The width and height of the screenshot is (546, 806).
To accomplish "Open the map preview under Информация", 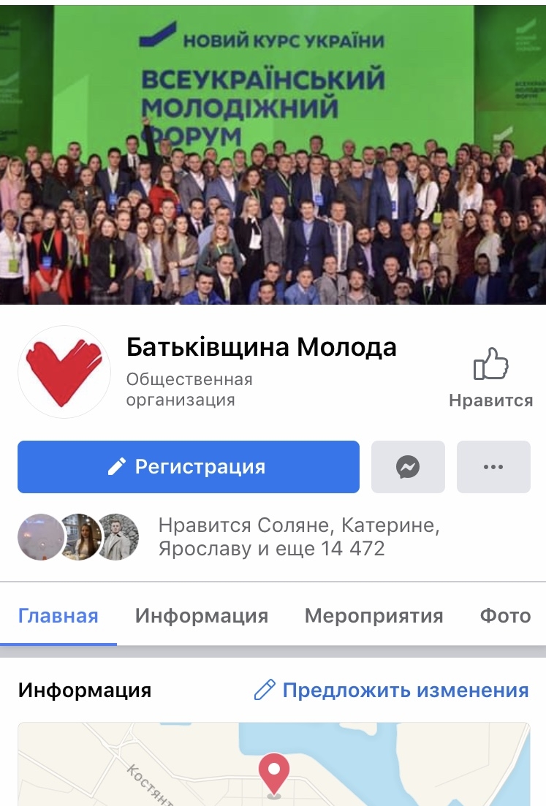I will [273, 764].
